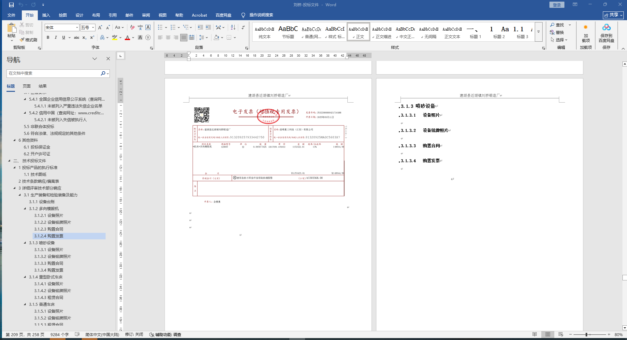
Task: Click the Format Painter brush icon
Action: pyautogui.click(x=22, y=40)
